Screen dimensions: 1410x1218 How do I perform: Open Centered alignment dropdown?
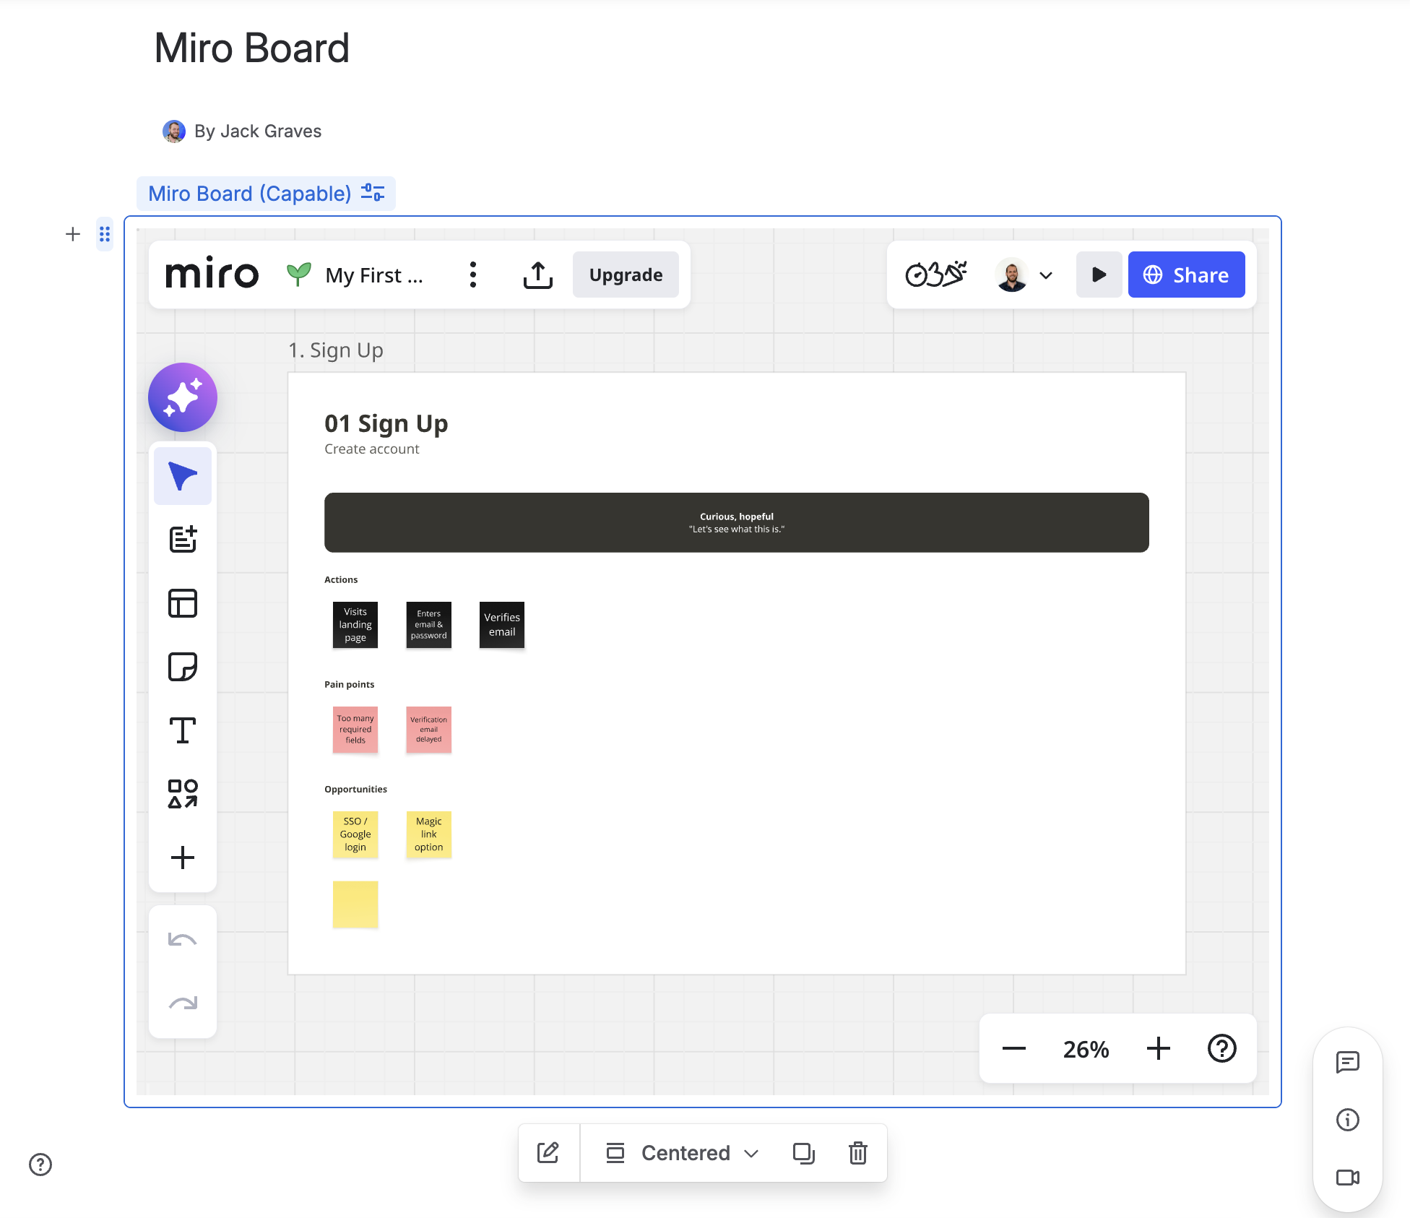click(x=683, y=1152)
